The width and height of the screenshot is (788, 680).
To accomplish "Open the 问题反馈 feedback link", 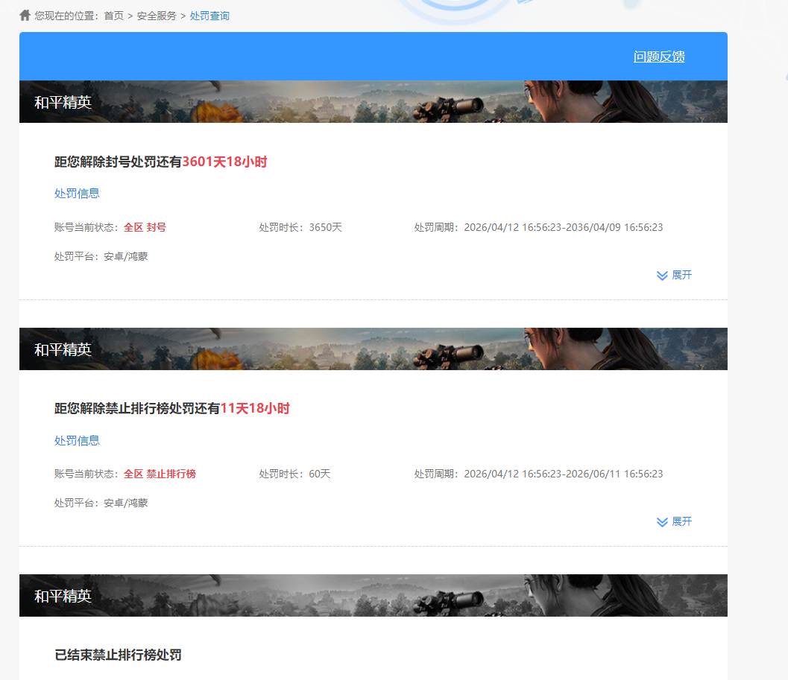I will tap(659, 57).
